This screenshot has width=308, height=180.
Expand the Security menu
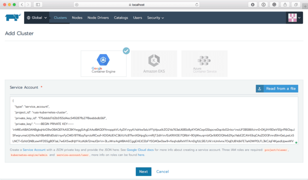(x=156, y=18)
